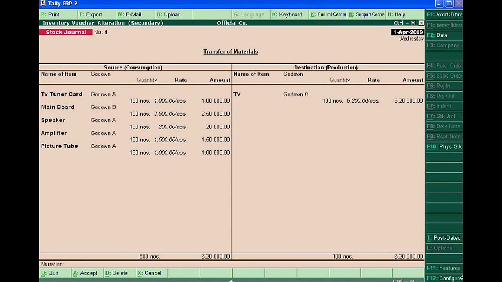The height and width of the screenshot is (282, 502).
Task: Toggle the Post-Dated option
Action: (x=444, y=238)
